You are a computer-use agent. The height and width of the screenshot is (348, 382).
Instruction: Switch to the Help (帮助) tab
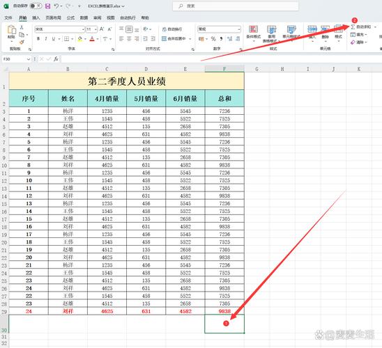145,18
